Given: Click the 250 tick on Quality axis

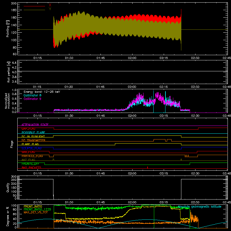Looking at the screenshot, I should click(14, 180).
